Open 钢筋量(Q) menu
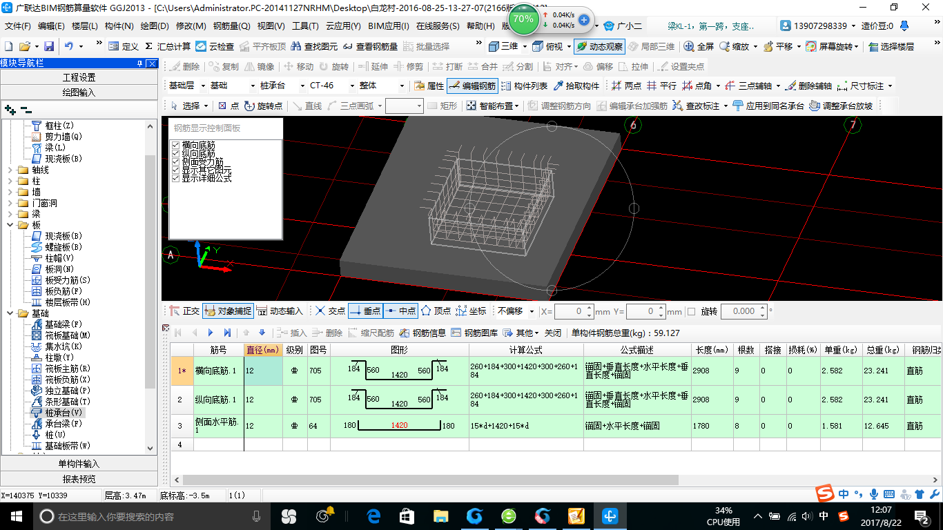 (x=231, y=26)
